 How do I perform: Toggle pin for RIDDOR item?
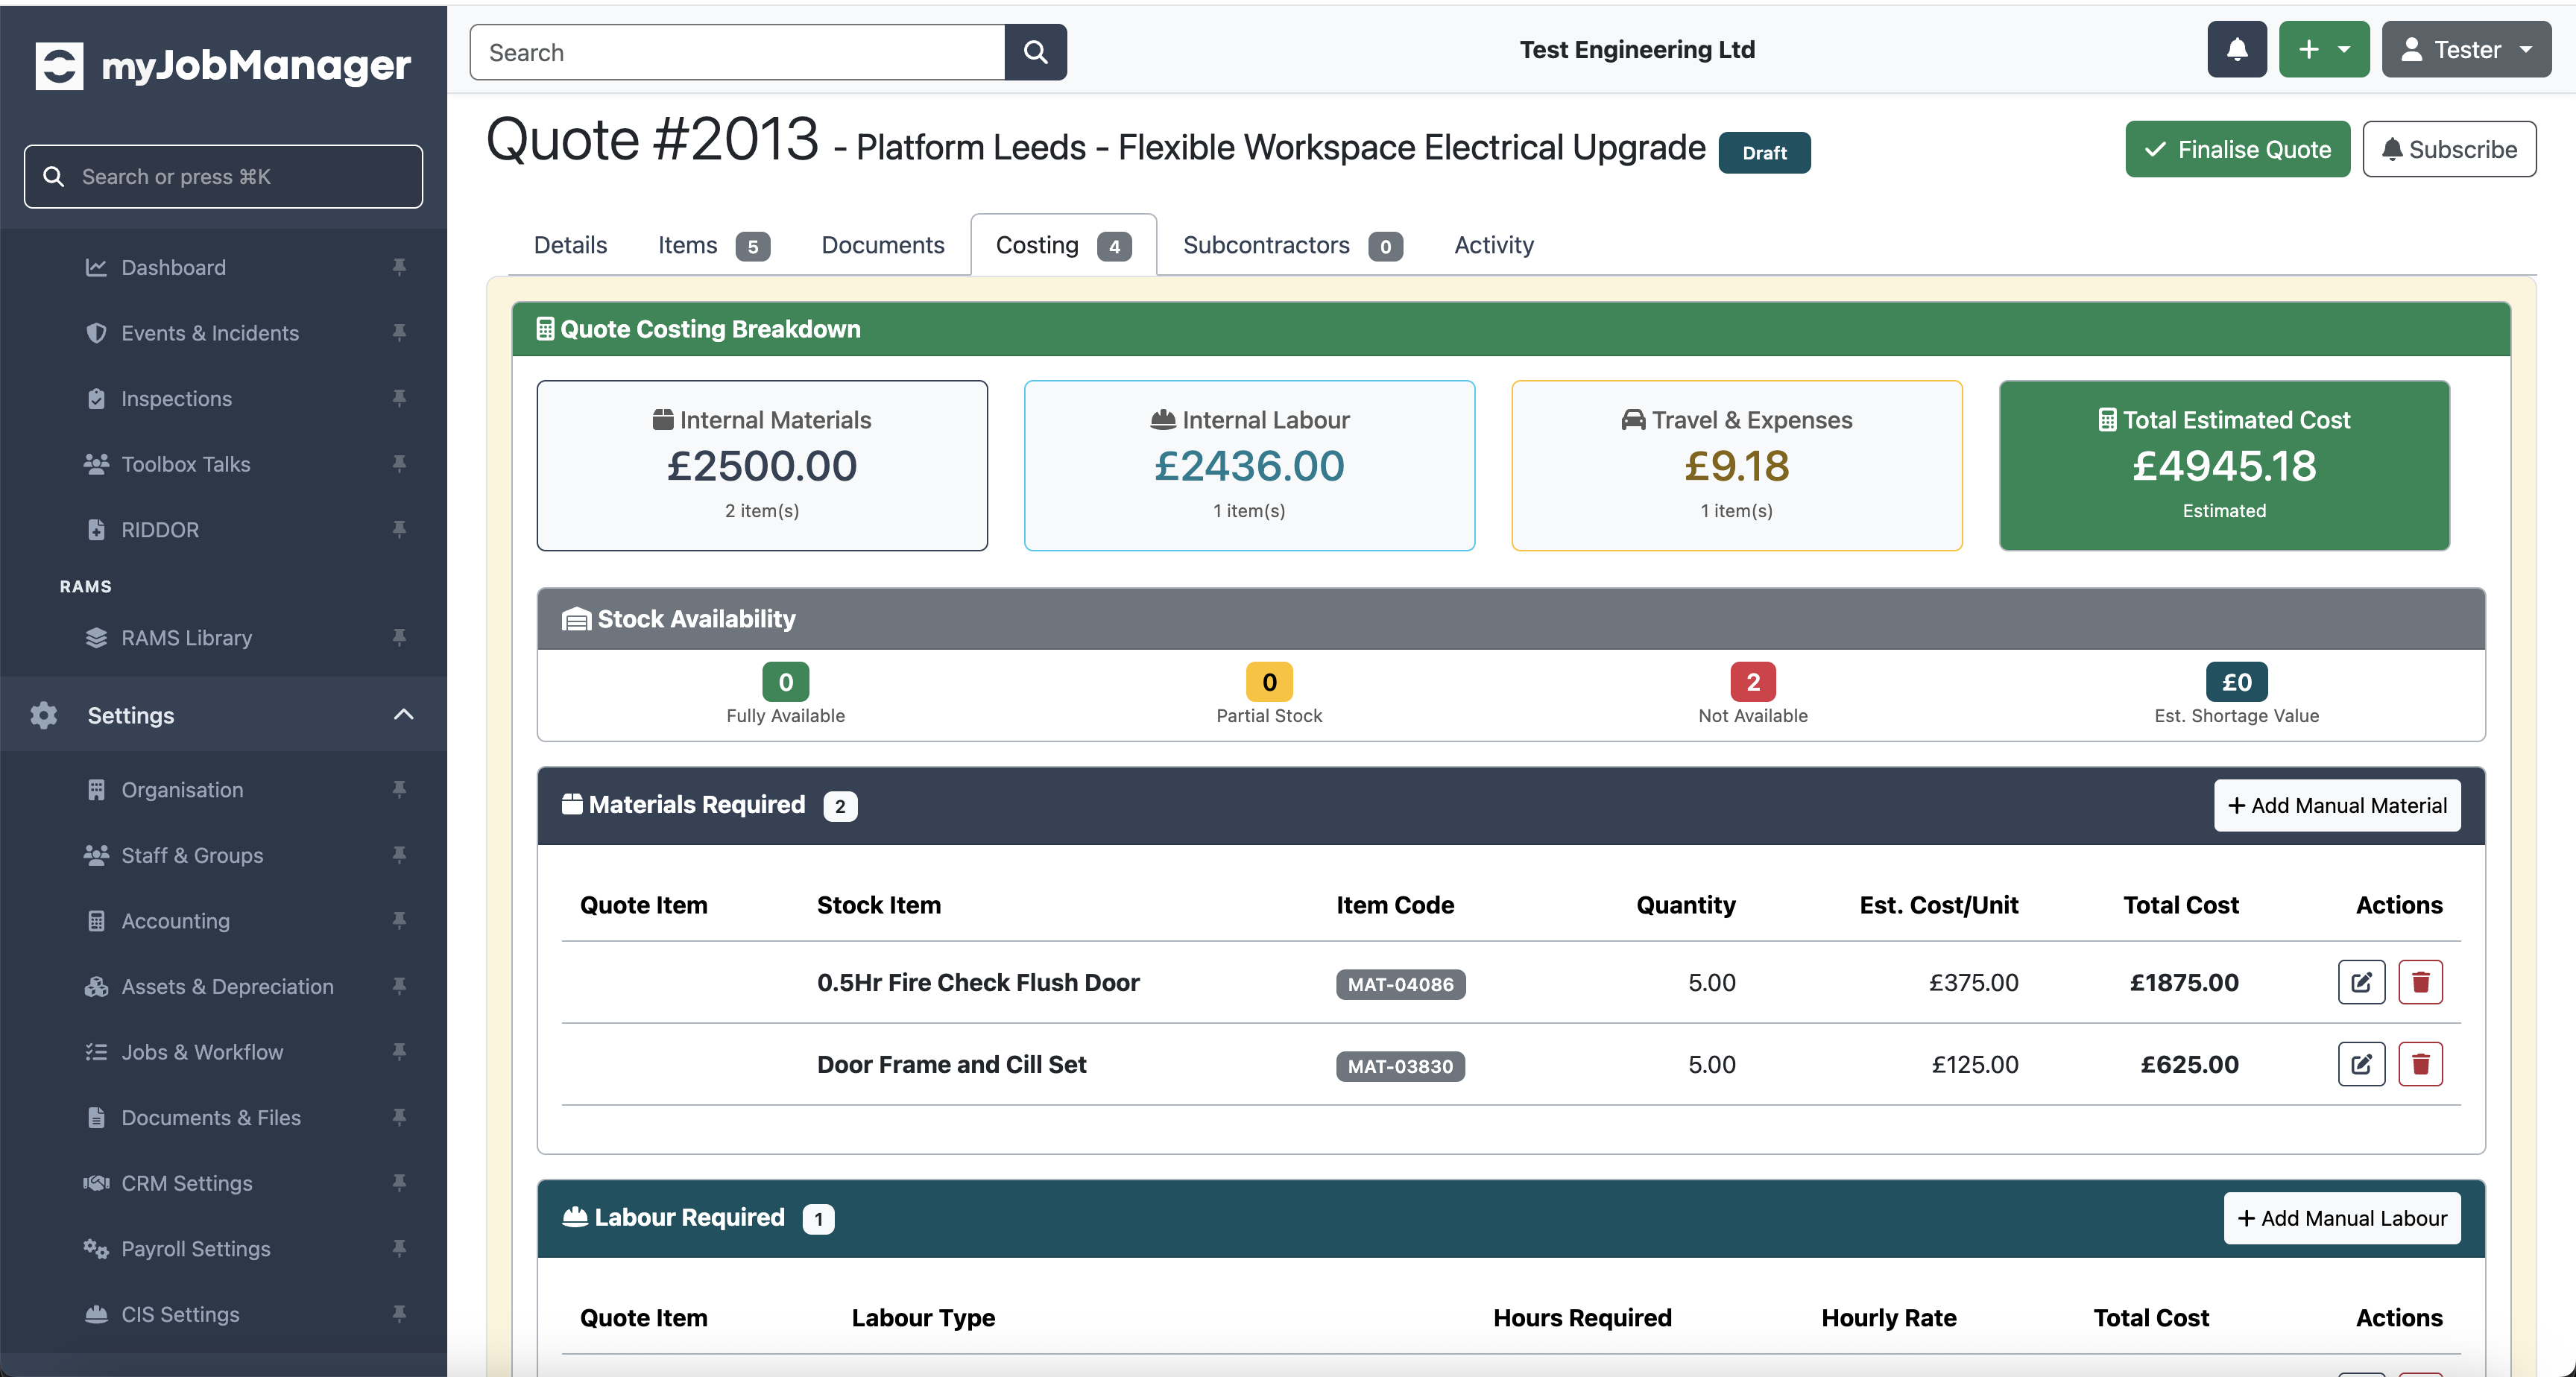[x=399, y=529]
